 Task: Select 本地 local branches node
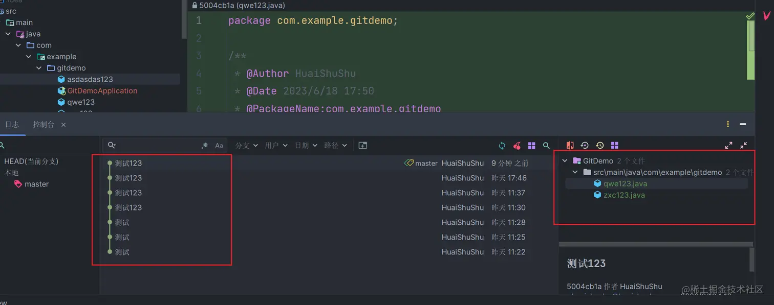[x=12, y=173]
